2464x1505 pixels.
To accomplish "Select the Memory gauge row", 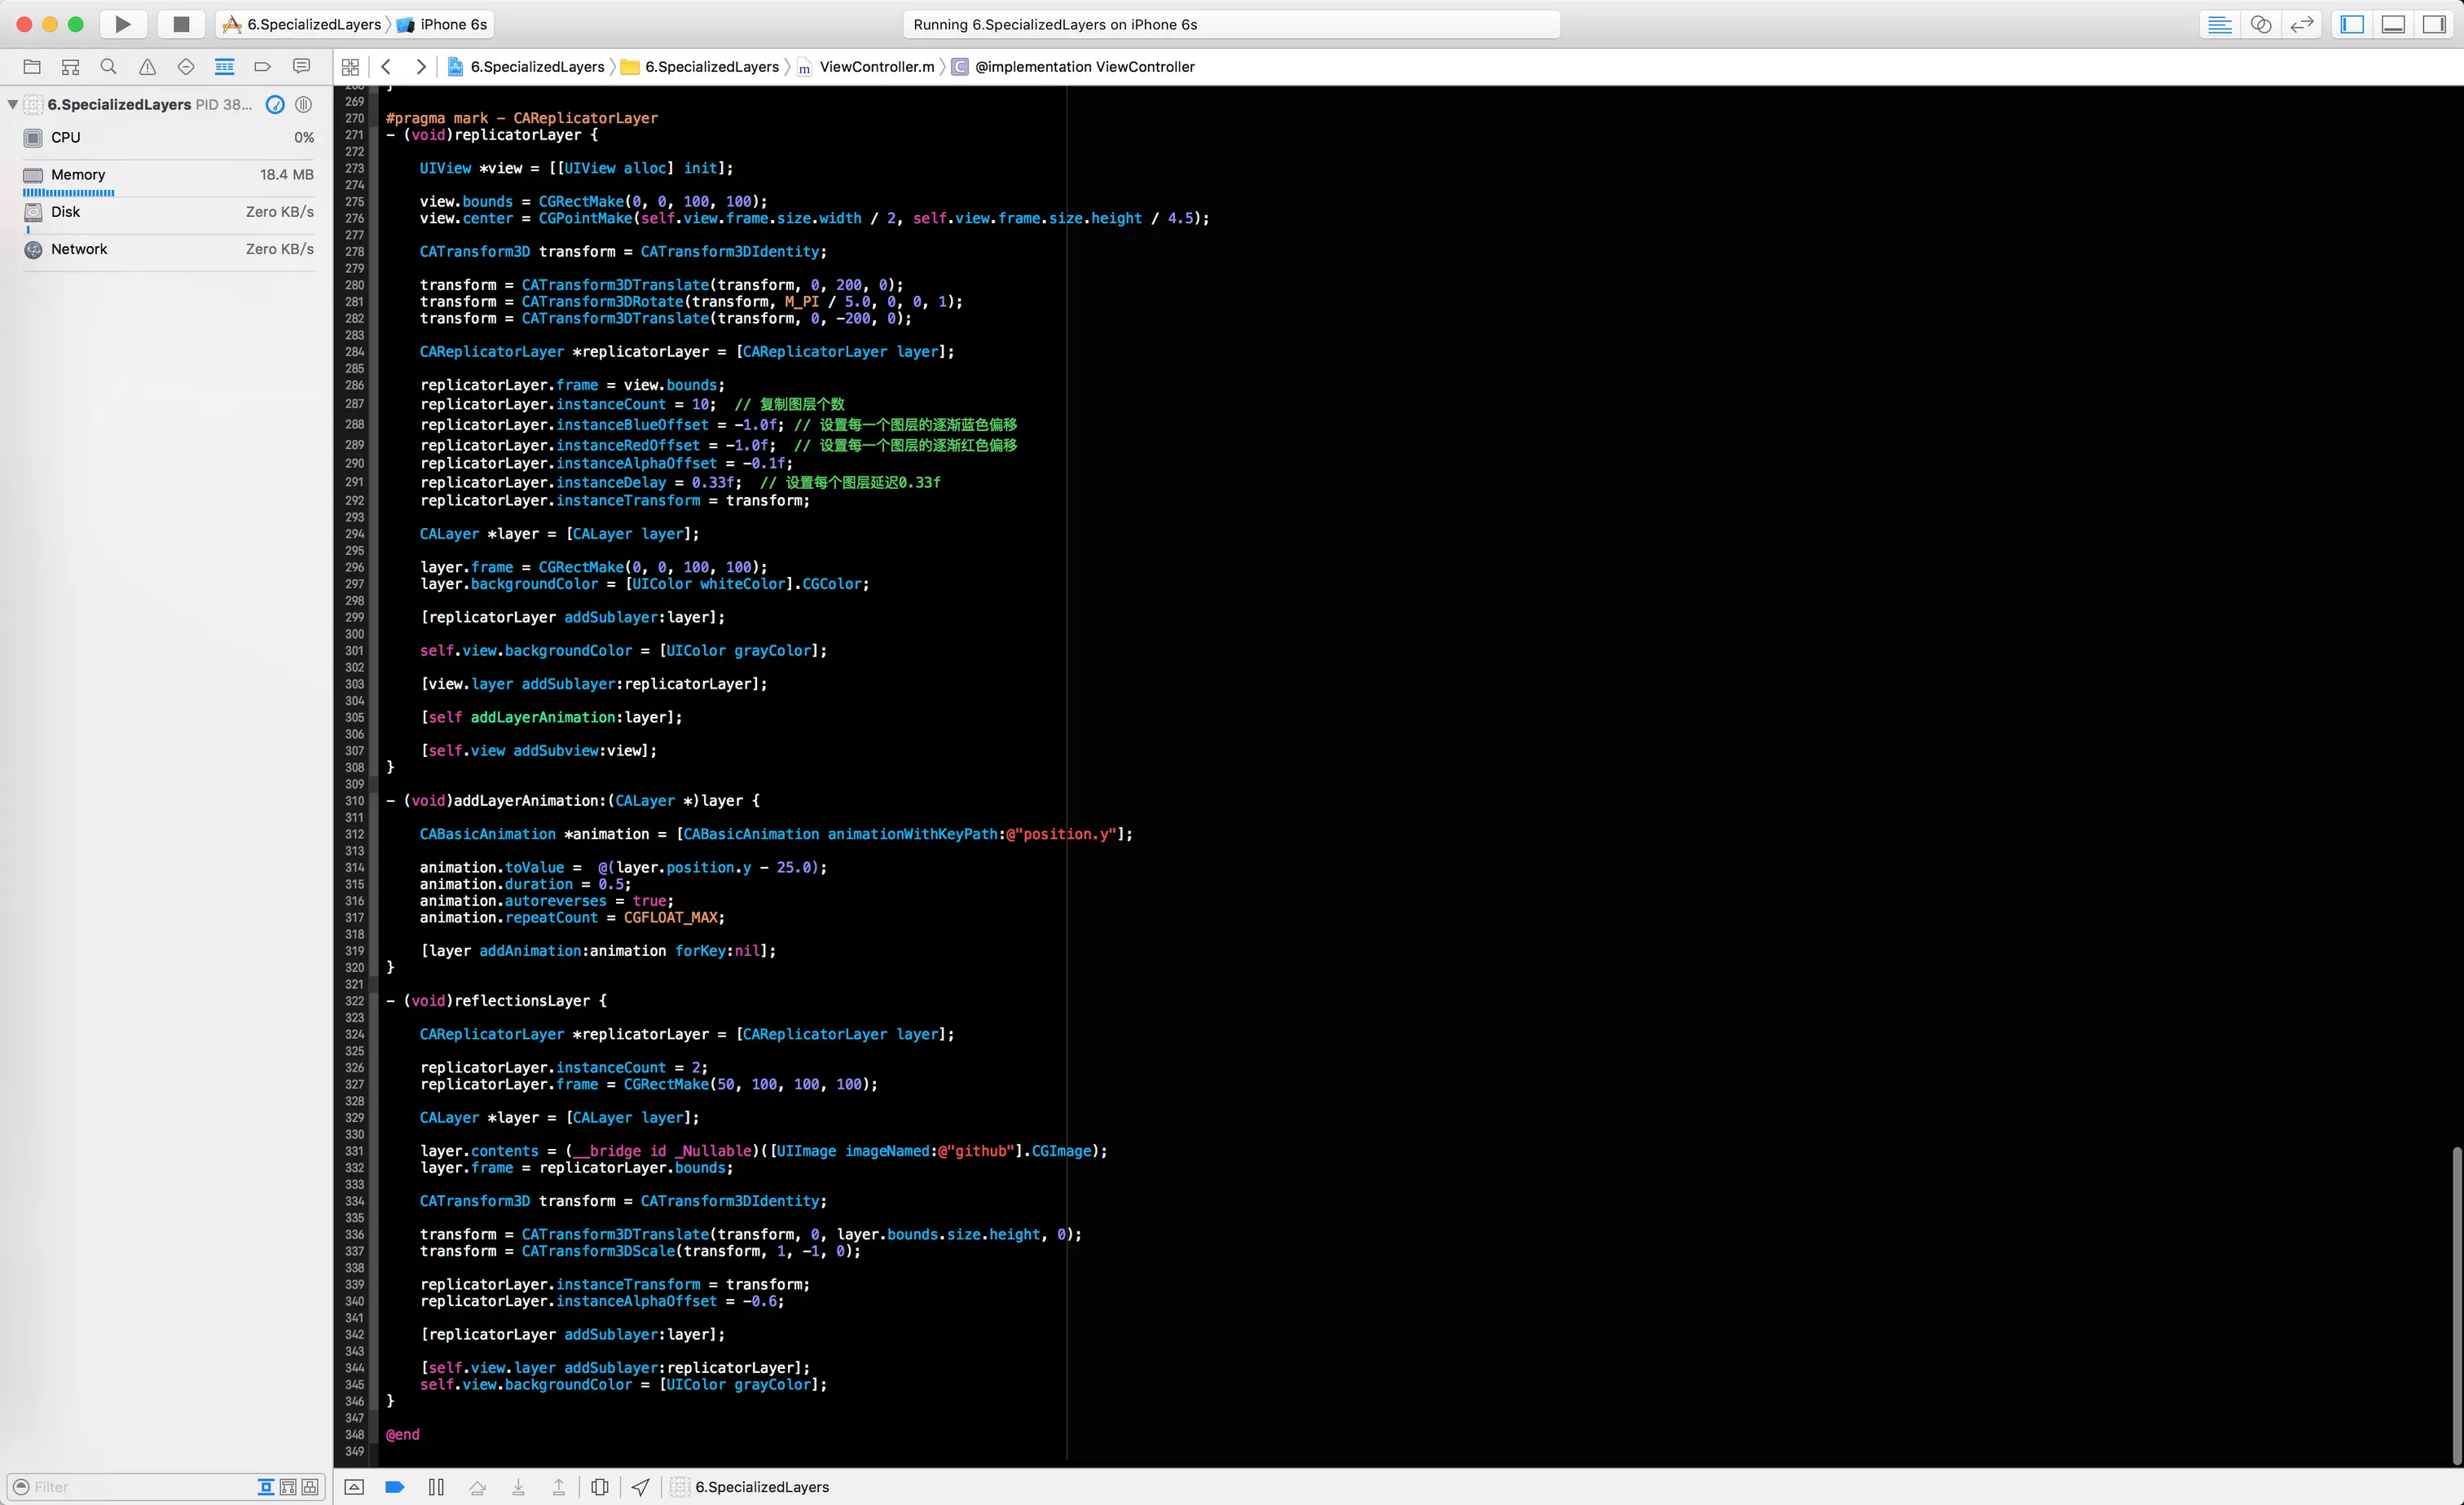I will click(168, 175).
